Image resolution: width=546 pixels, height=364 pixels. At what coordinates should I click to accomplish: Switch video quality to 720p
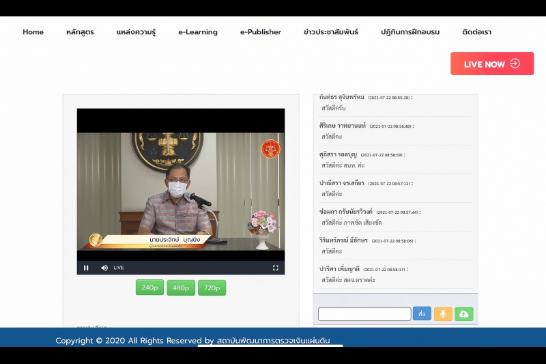[212, 288]
